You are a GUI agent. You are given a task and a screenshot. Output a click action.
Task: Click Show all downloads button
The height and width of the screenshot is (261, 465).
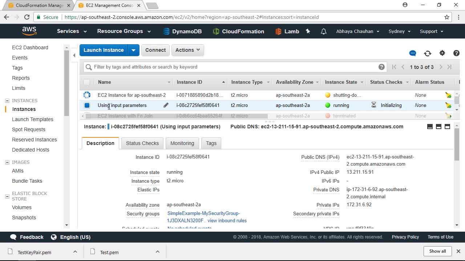coord(437,251)
